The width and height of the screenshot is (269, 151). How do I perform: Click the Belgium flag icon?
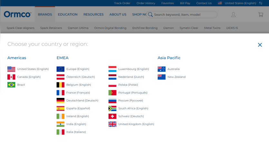(x=61, y=85)
